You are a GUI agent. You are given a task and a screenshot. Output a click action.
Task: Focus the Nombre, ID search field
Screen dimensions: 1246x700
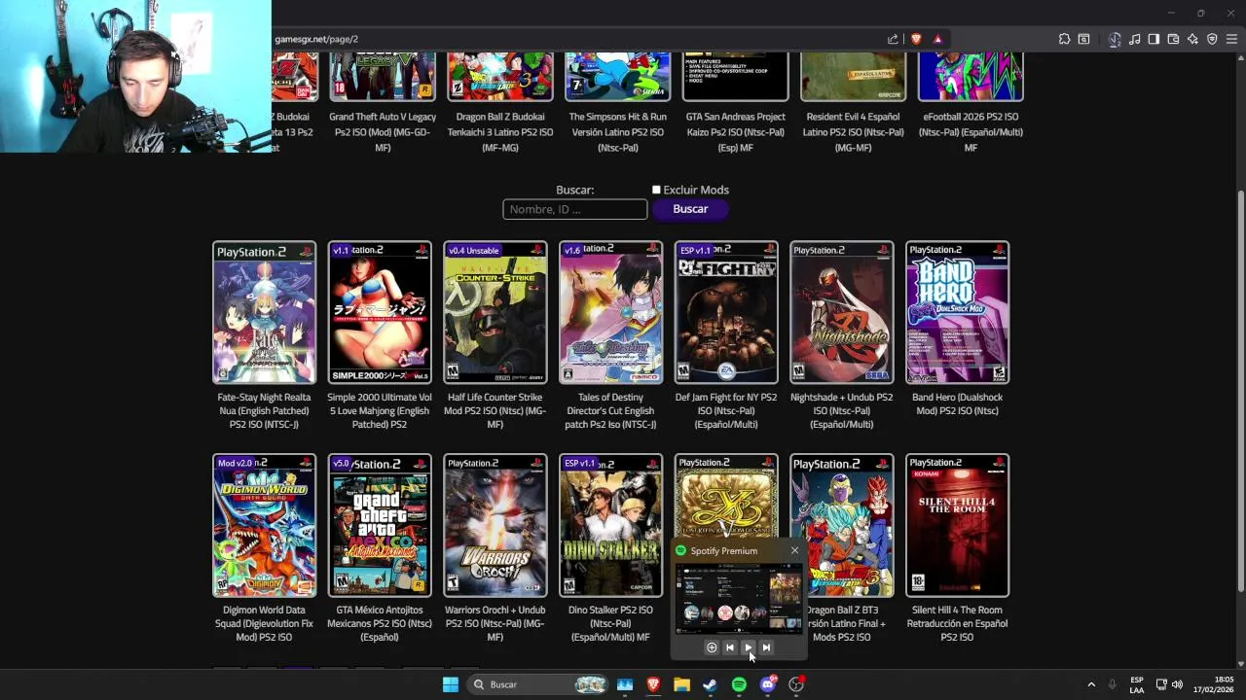pyautogui.click(x=574, y=209)
